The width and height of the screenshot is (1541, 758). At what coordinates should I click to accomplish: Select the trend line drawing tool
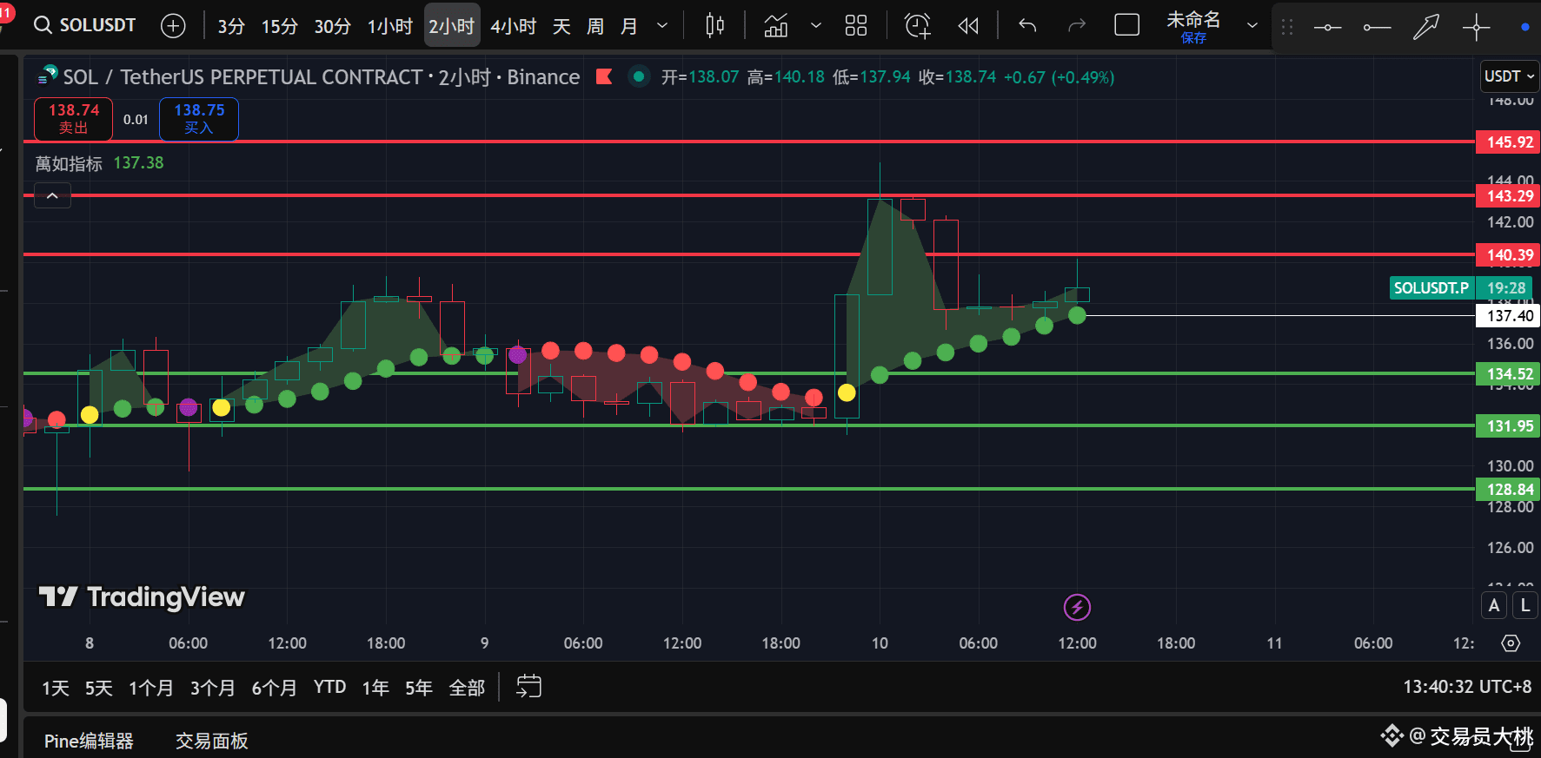click(1327, 28)
